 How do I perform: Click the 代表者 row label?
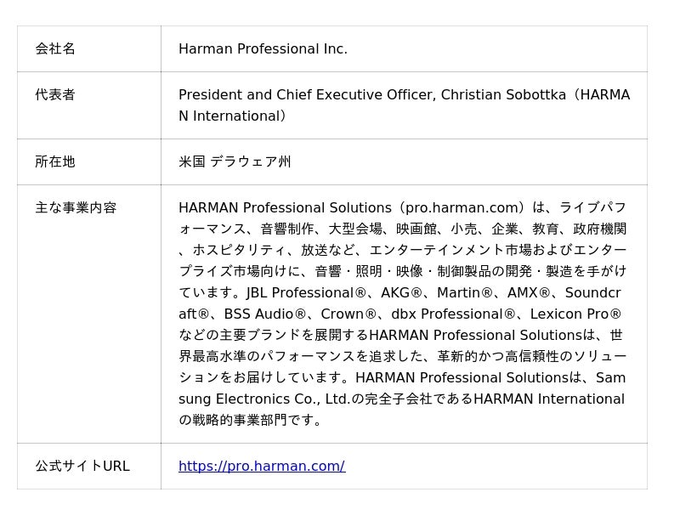pos(55,95)
